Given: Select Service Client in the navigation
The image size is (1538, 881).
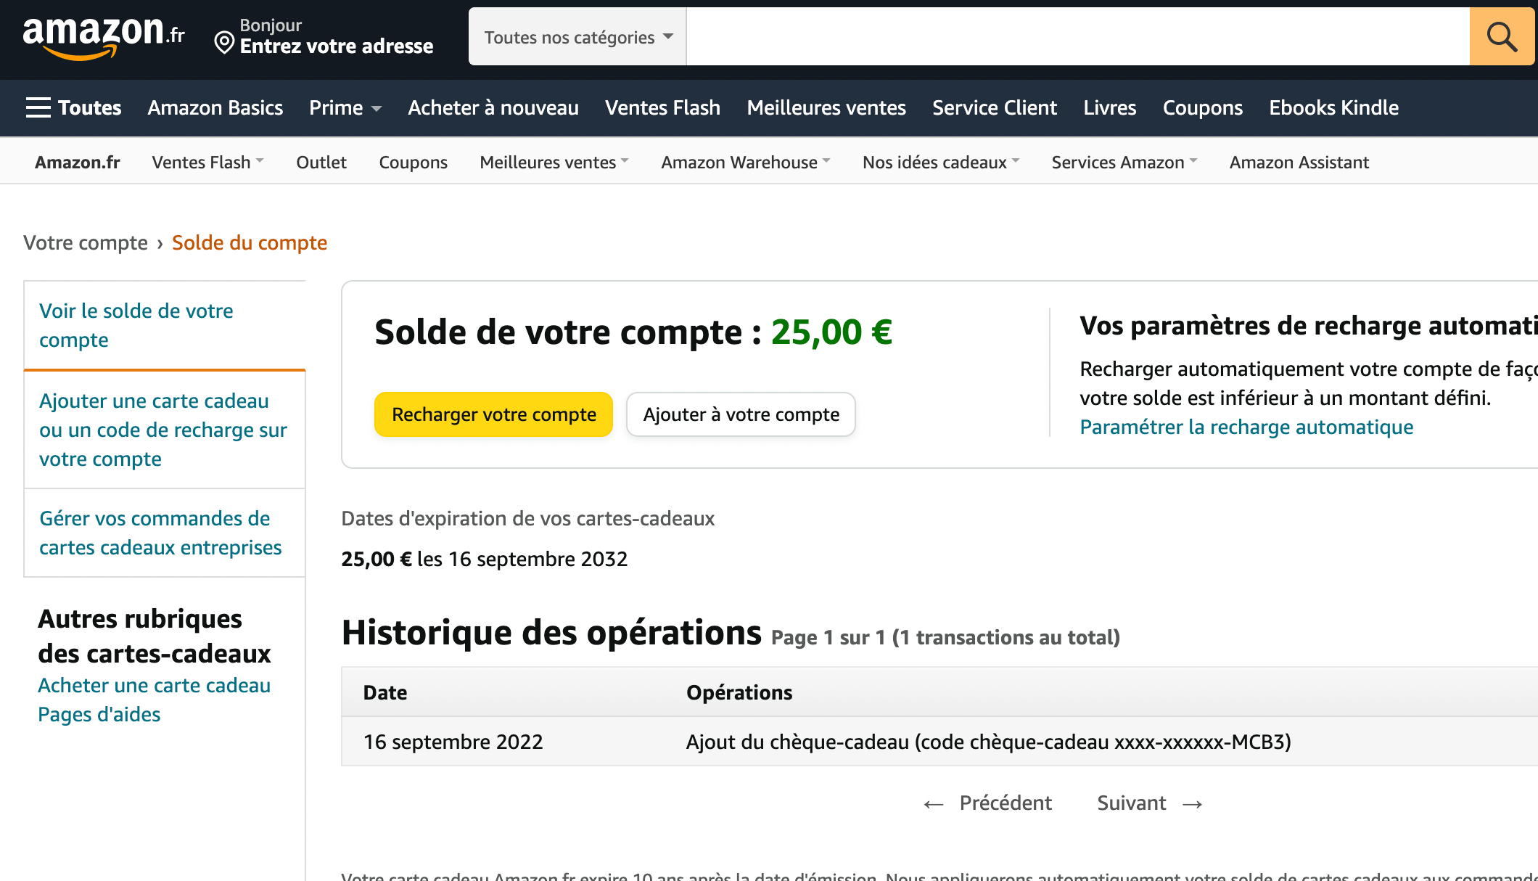Looking at the screenshot, I should coord(995,107).
